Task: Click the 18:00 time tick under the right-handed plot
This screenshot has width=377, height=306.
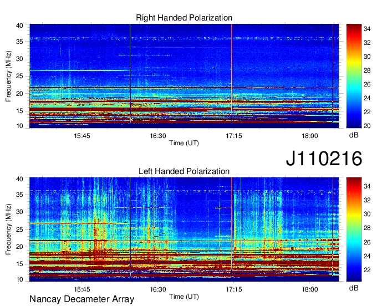Action: click(x=310, y=136)
